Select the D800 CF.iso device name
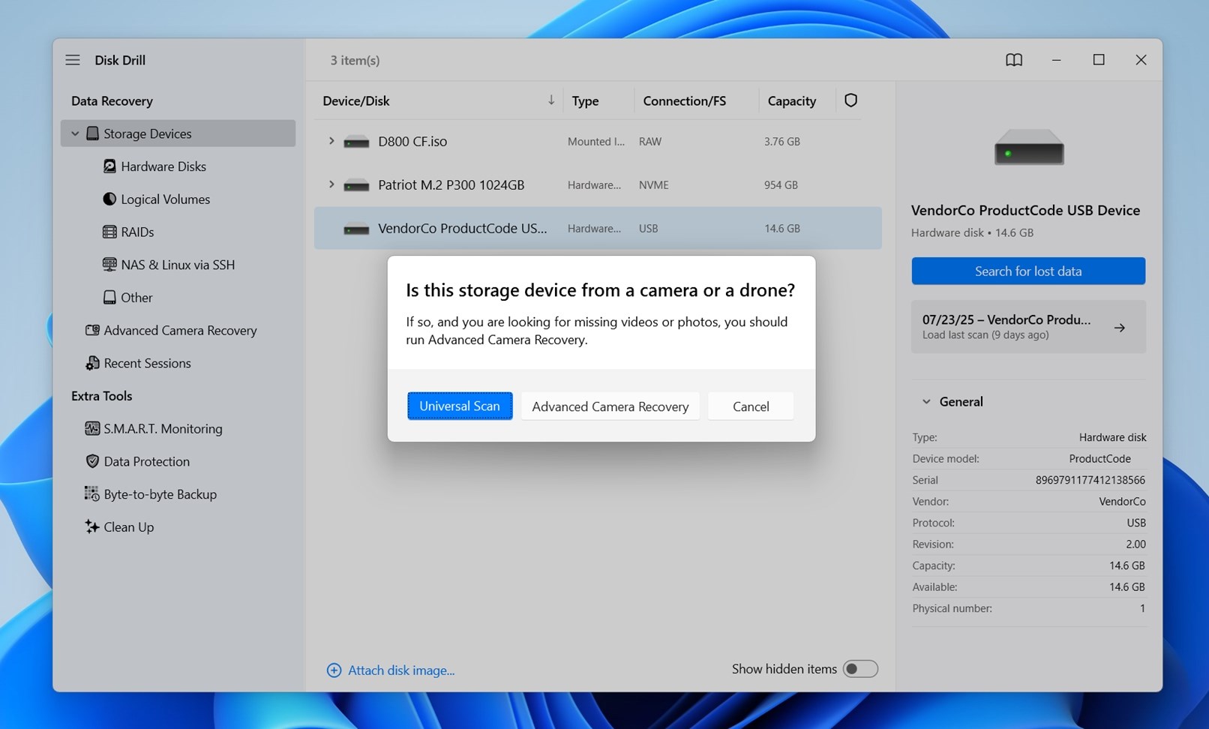Screen dimensions: 1209x729 412,141
